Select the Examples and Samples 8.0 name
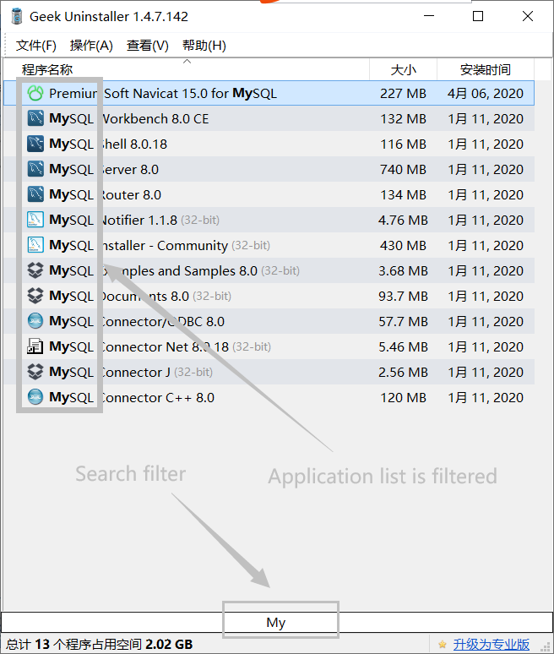This screenshot has width=554, height=654. pyautogui.click(x=174, y=270)
